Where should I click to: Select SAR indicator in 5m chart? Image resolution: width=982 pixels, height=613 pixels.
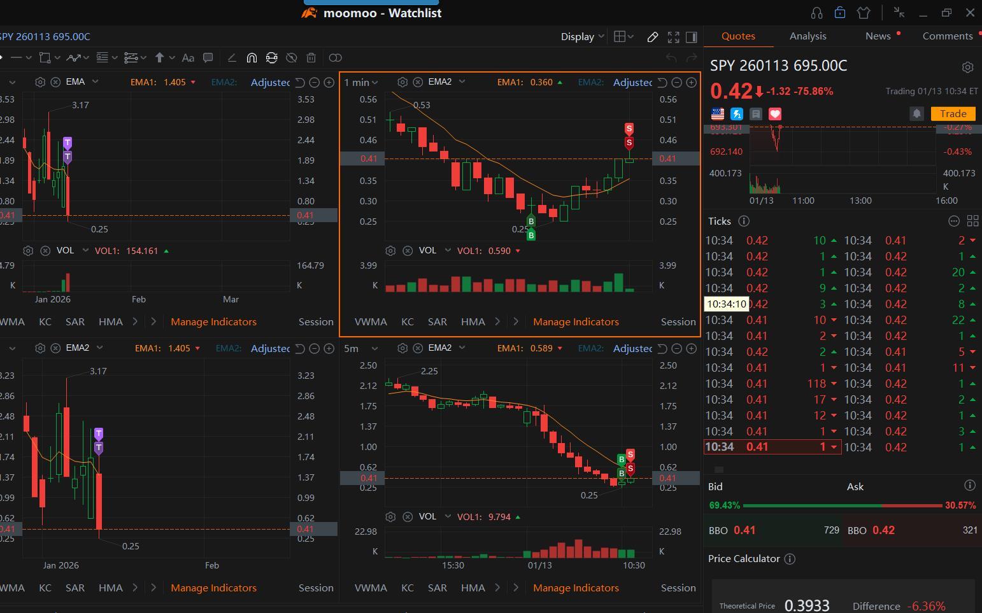[x=438, y=588]
